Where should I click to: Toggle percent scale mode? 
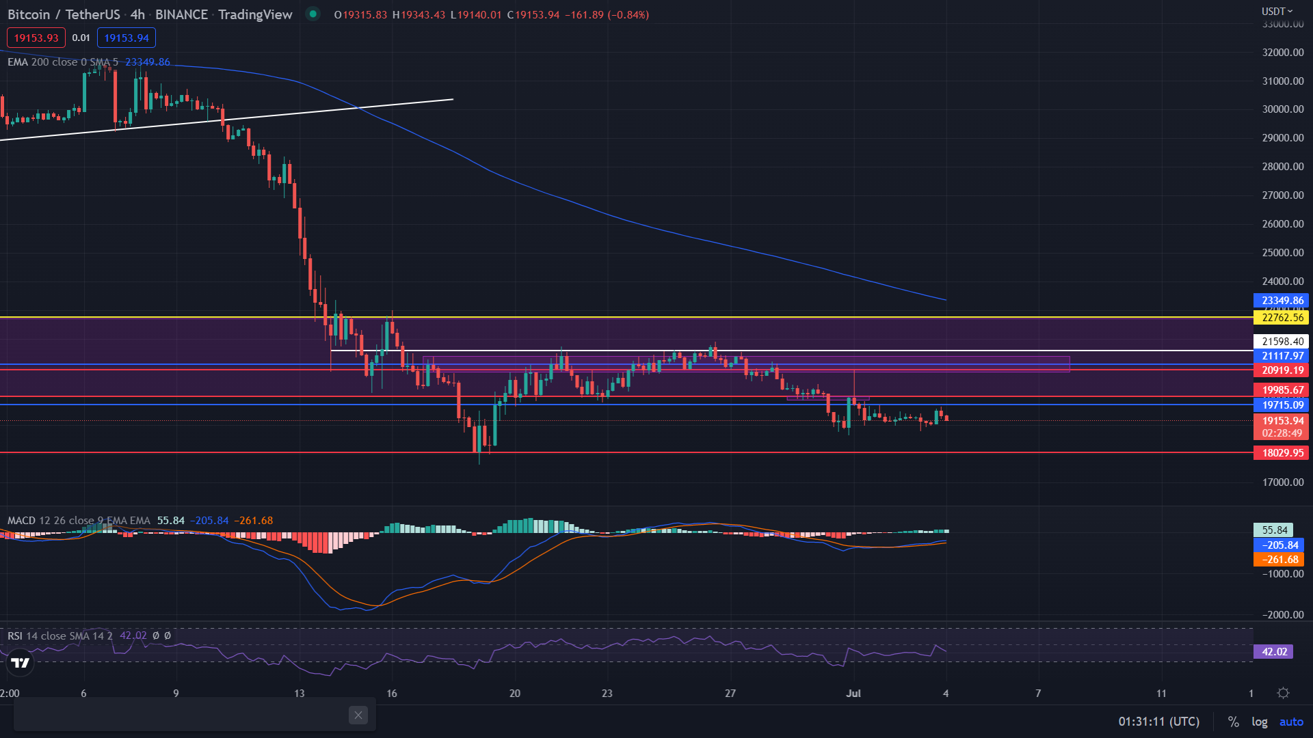pos(1233,722)
